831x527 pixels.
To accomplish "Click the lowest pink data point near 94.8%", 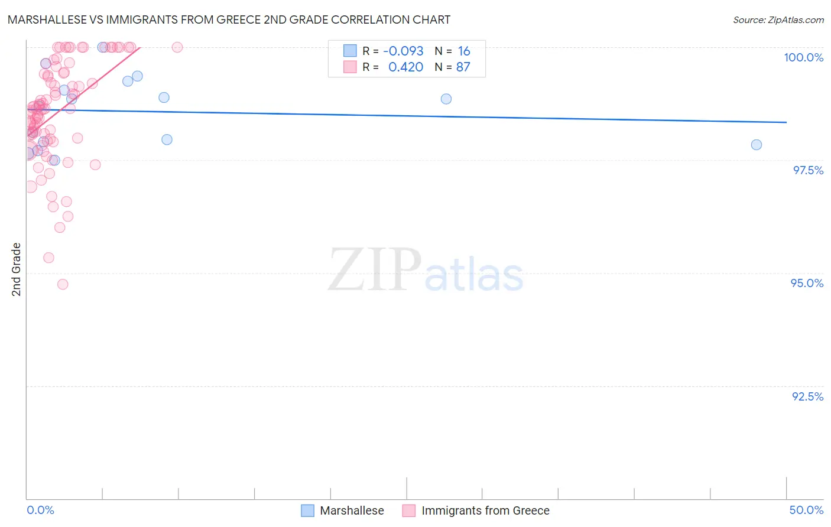I will point(63,284).
